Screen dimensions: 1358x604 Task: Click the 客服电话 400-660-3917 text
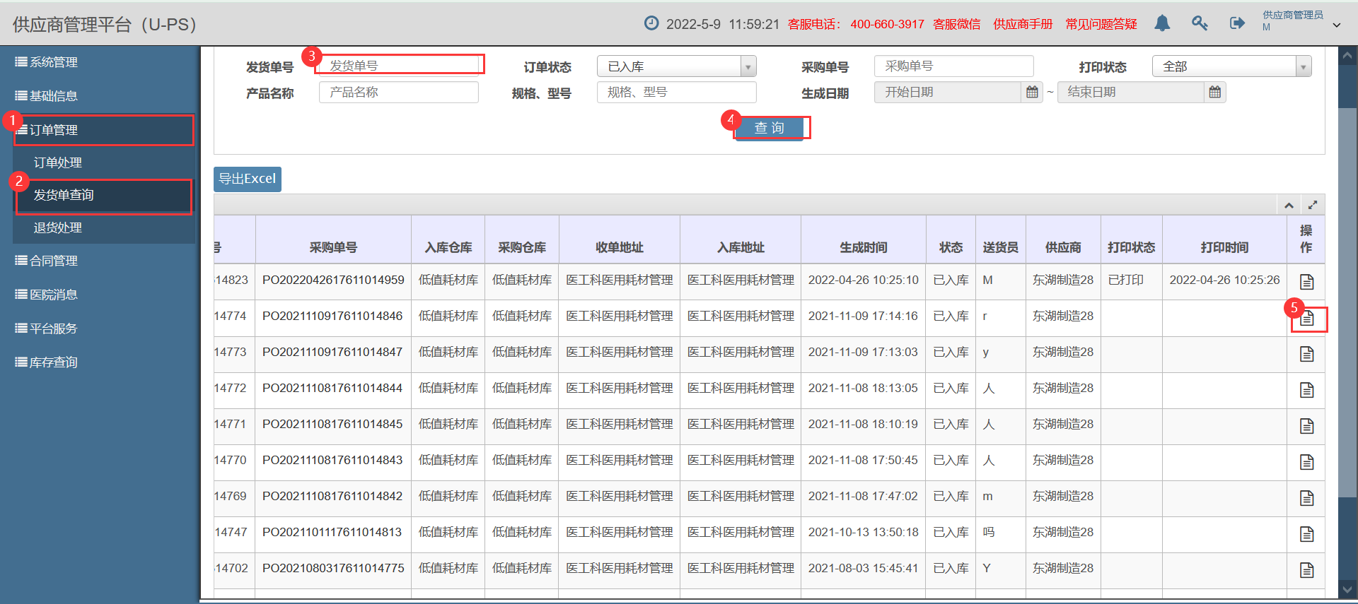[856, 24]
